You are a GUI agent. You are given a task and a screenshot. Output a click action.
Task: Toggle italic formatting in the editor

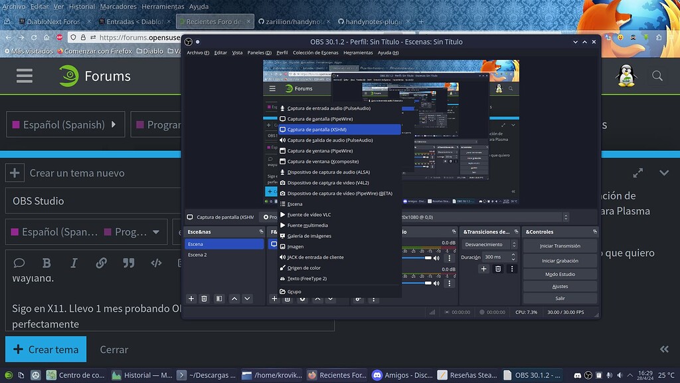73,263
